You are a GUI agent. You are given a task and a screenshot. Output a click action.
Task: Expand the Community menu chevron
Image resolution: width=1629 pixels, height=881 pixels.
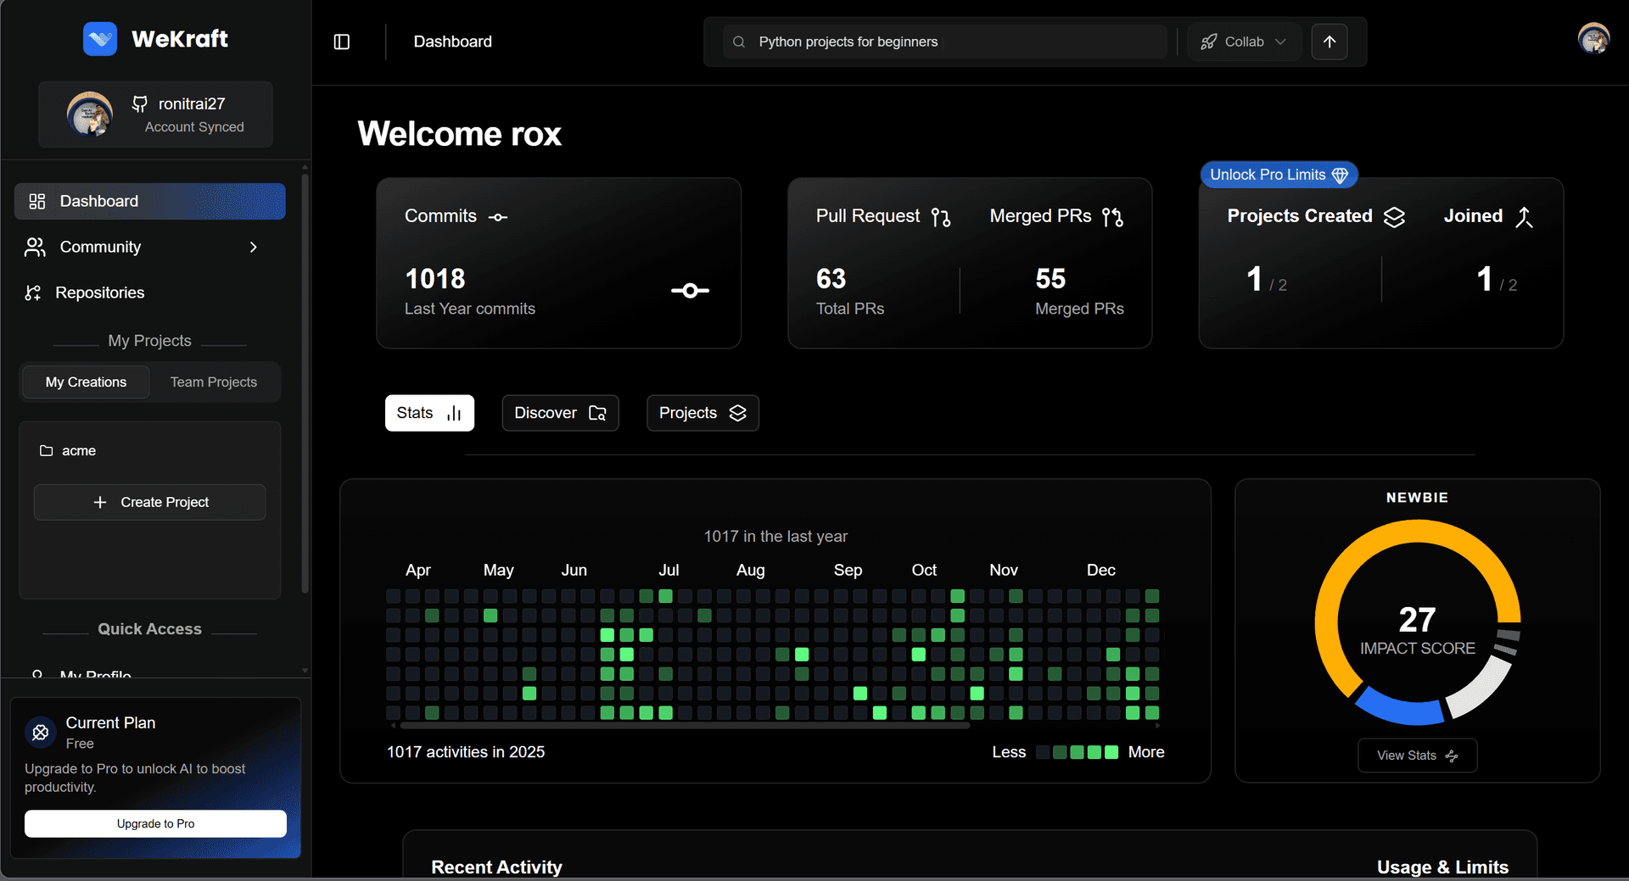point(253,247)
